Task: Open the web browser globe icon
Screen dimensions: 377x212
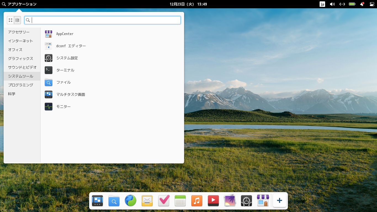Action: pyautogui.click(x=130, y=201)
